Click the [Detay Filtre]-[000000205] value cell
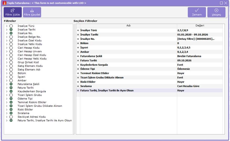230x141 pixels. click(200, 39)
